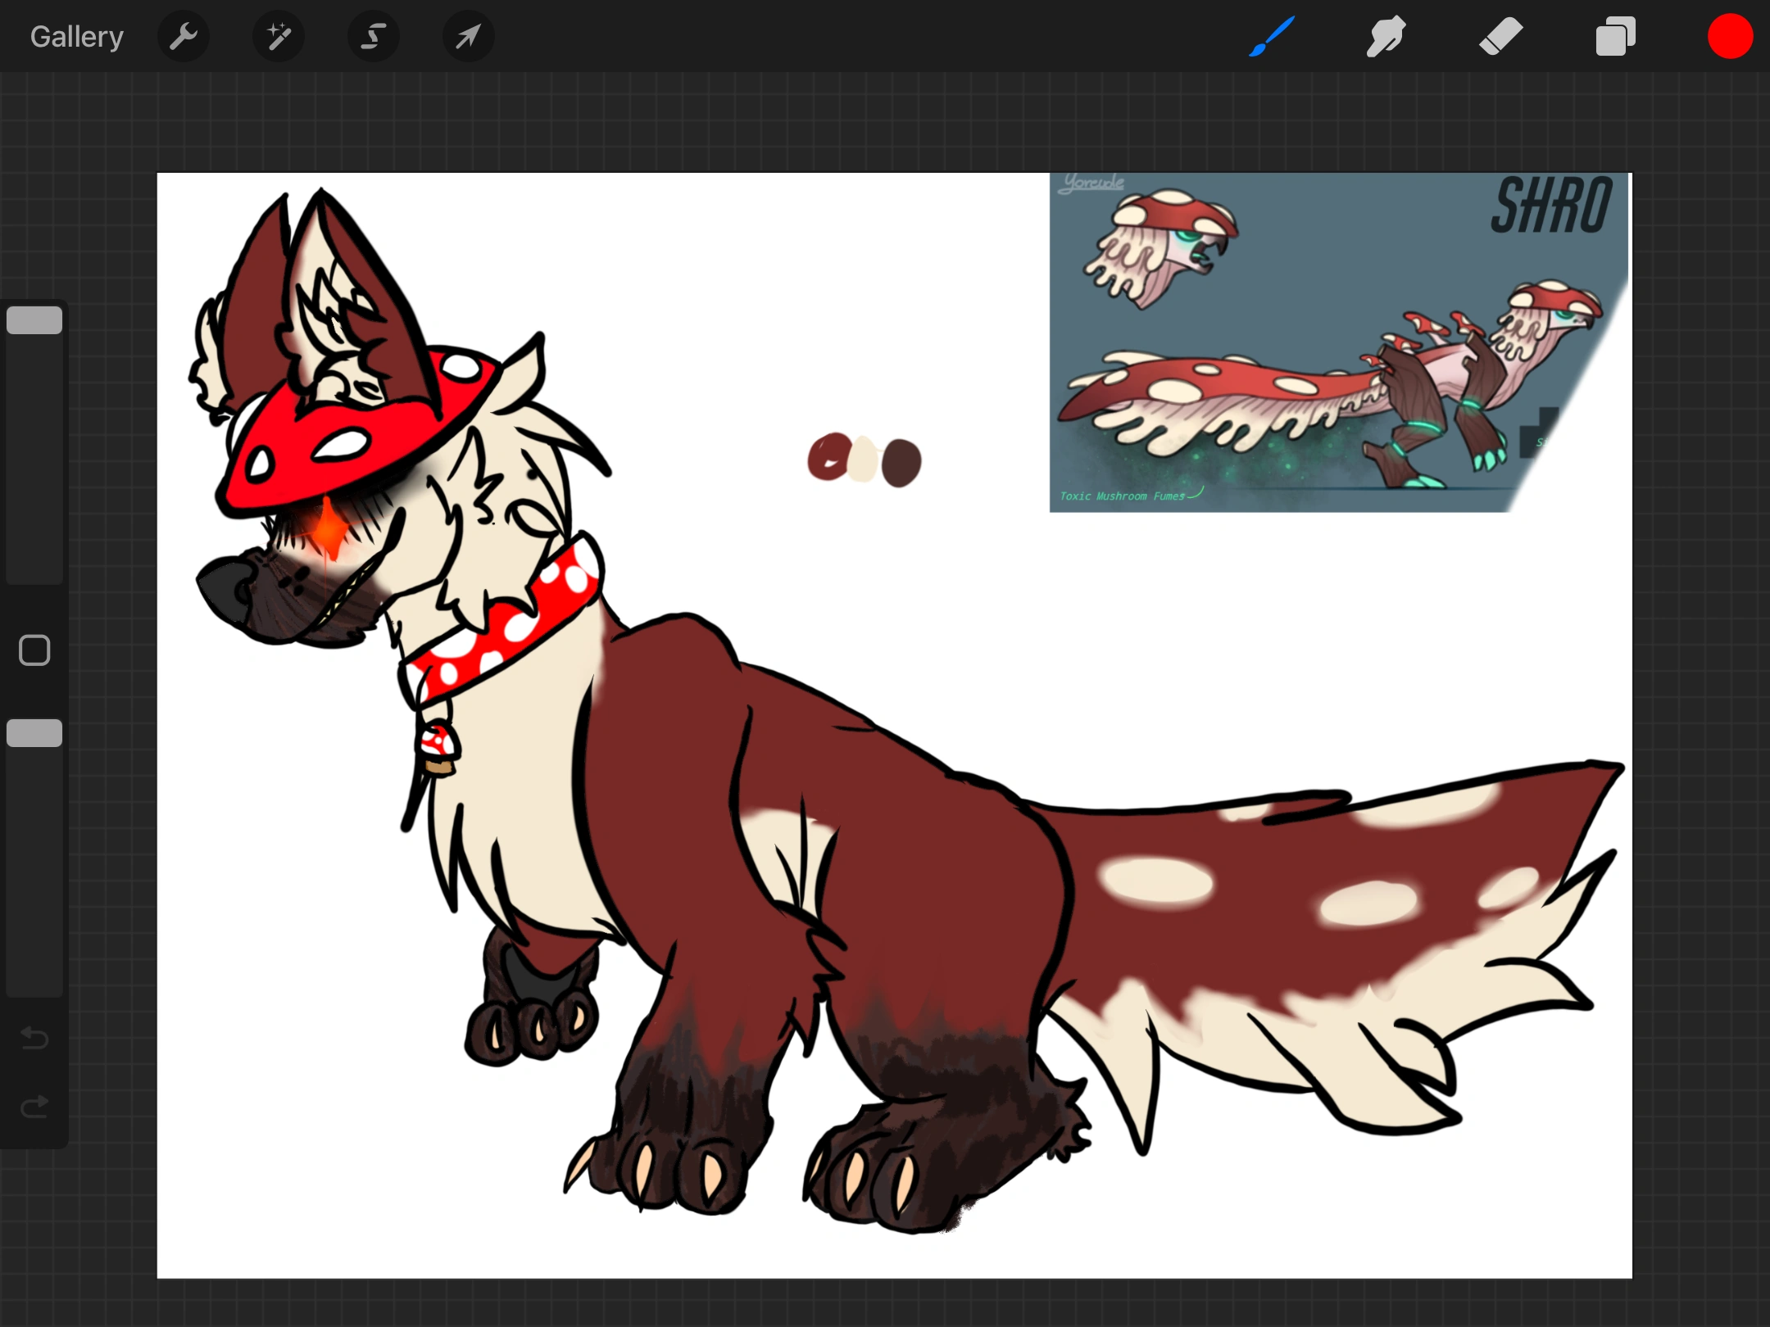Activate the Transform arrow tool
This screenshot has height=1327, width=1770.
[x=467, y=36]
